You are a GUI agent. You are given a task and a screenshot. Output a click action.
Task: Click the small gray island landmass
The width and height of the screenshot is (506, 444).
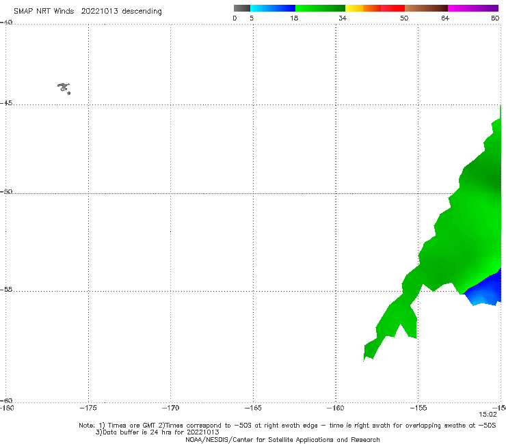tap(64, 88)
